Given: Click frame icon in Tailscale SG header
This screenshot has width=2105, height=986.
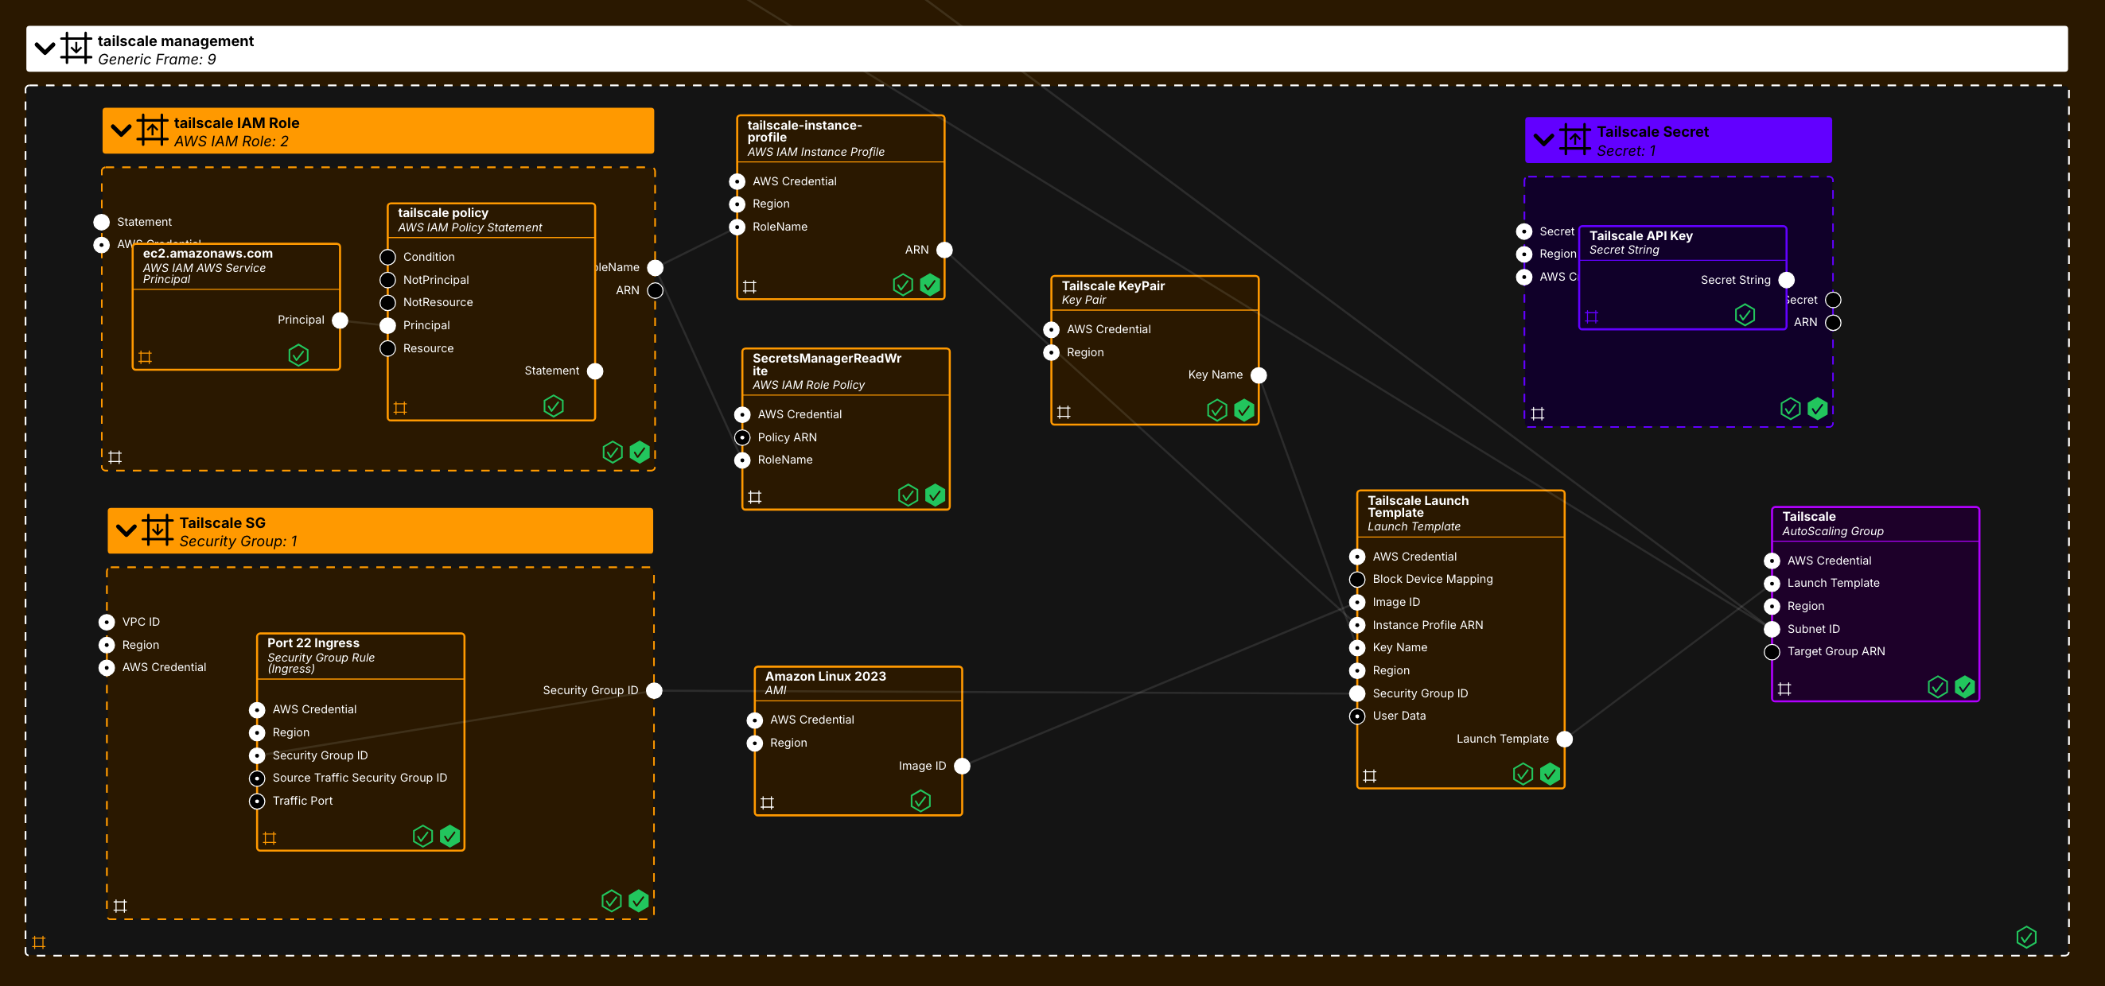Looking at the screenshot, I should point(158,530).
